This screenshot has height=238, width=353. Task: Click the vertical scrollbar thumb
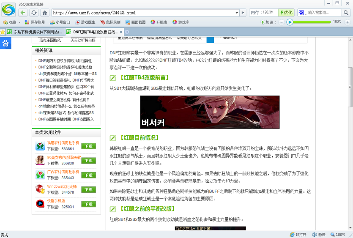(350, 87)
